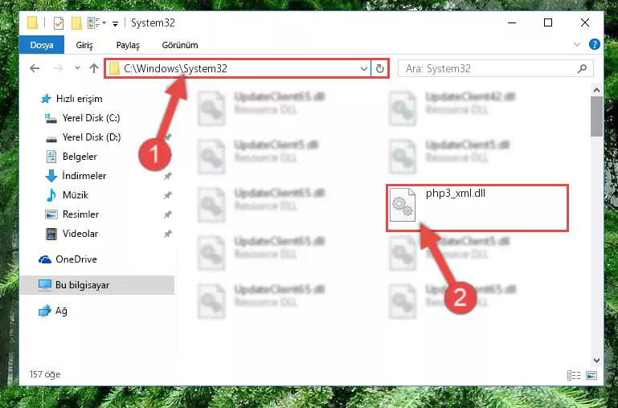The width and height of the screenshot is (618, 408).
Task: Click the Properties quick access icon
Action: [x=59, y=23]
